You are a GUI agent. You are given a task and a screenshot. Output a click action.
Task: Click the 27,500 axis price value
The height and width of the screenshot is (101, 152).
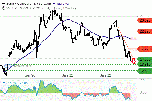[145, 16]
